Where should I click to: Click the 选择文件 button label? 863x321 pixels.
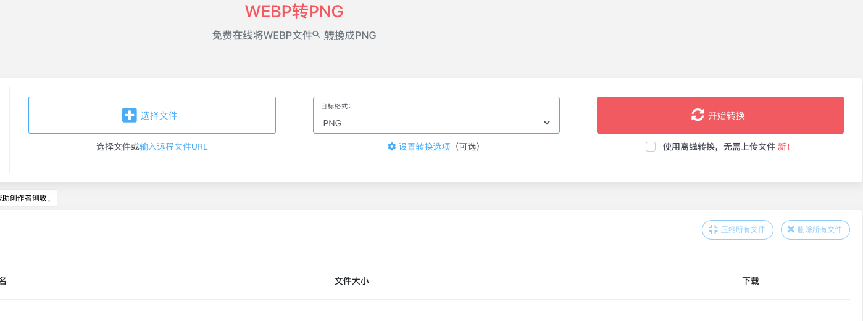(159, 115)
